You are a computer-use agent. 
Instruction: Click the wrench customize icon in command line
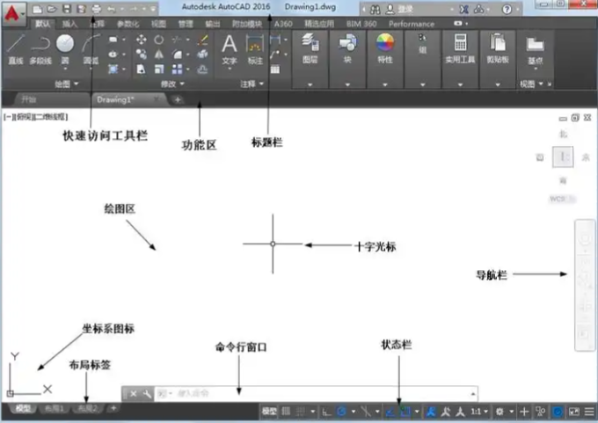(147, 394)
